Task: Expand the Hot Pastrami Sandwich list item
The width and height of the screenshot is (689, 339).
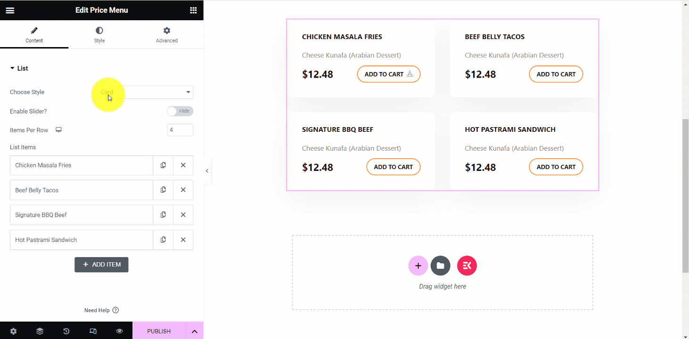Action: click(82, 240)
